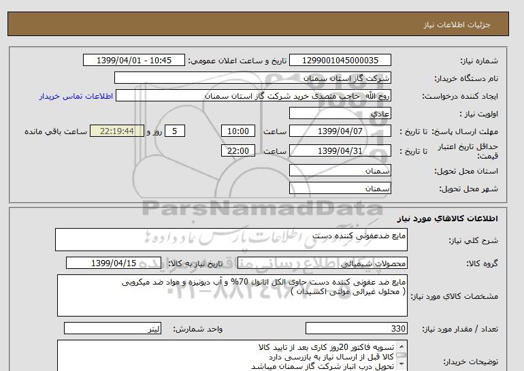Click the توضیحات خریدار label
The image size is (524, 371).
click(470, 361)
